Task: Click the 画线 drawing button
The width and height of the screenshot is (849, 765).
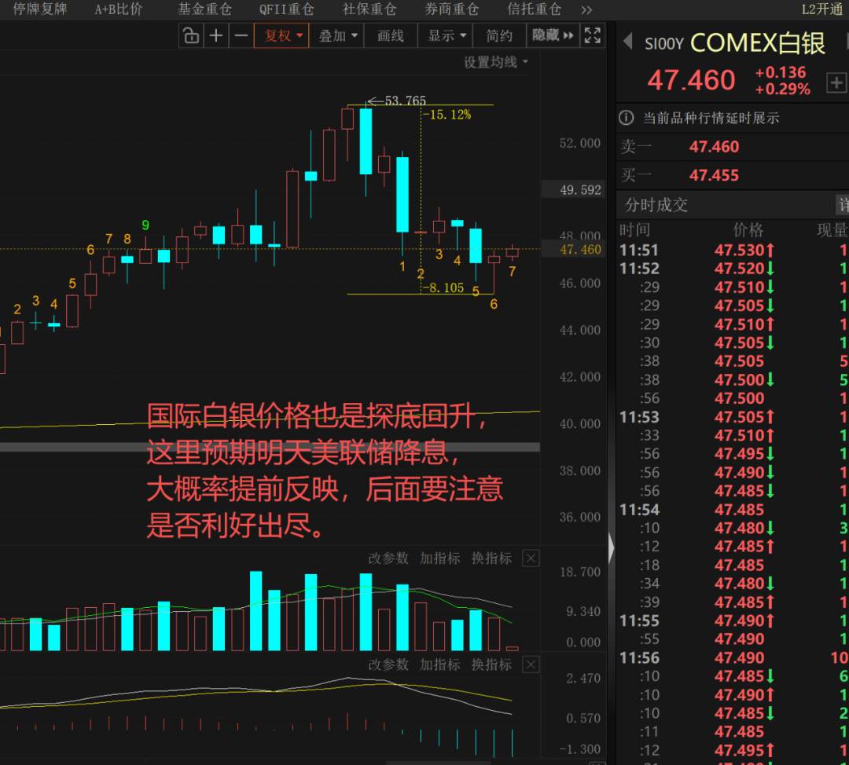Action: (390, 35)
